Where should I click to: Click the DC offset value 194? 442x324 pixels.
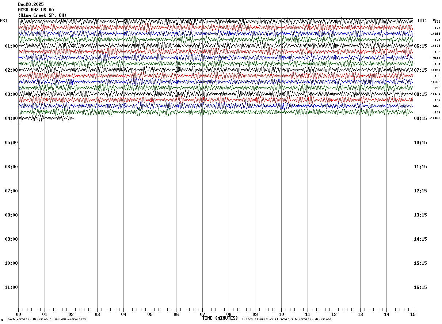(x=437, y=64)
